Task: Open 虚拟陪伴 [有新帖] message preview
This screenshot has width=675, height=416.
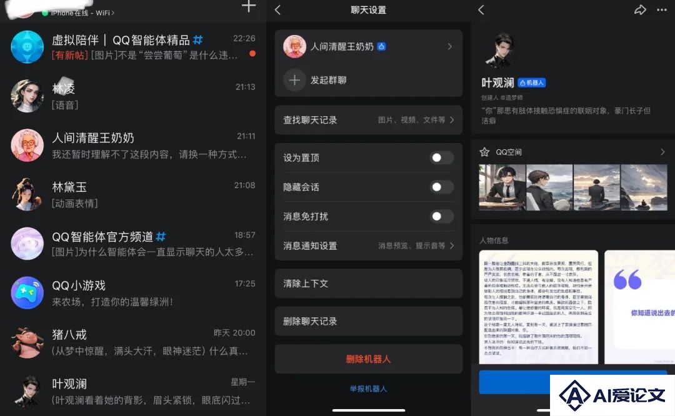Action: [144, 55]
